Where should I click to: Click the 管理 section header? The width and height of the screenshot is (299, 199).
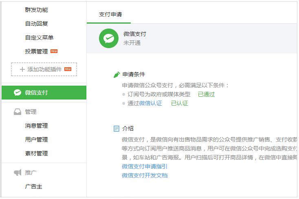coord(31,112)
